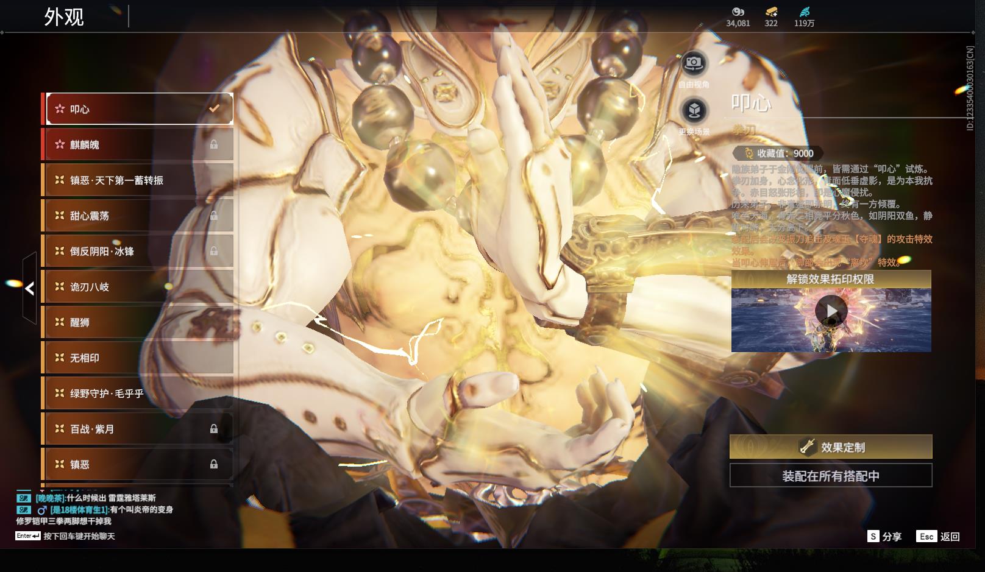Click chat message 修罗铠甲三拳两脚想干掉我

[63, 521]
